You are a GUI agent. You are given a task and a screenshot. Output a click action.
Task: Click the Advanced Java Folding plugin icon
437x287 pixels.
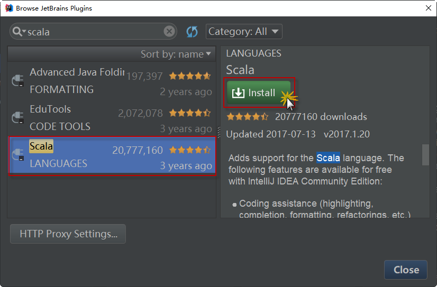click(18, 81)
